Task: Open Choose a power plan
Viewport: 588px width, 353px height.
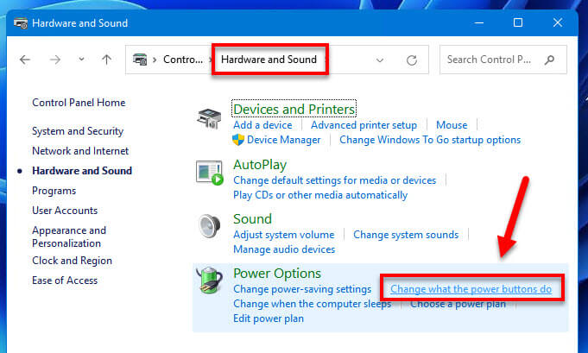Action: click(x=458, y=304)
